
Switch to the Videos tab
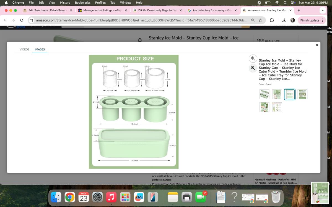click(x=24, y=49)
